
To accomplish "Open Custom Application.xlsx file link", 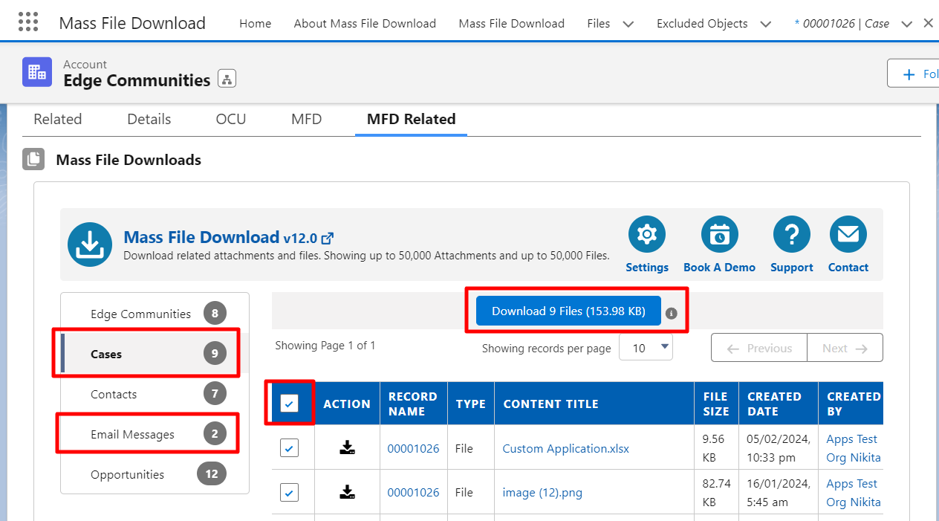I will point(565,448).
